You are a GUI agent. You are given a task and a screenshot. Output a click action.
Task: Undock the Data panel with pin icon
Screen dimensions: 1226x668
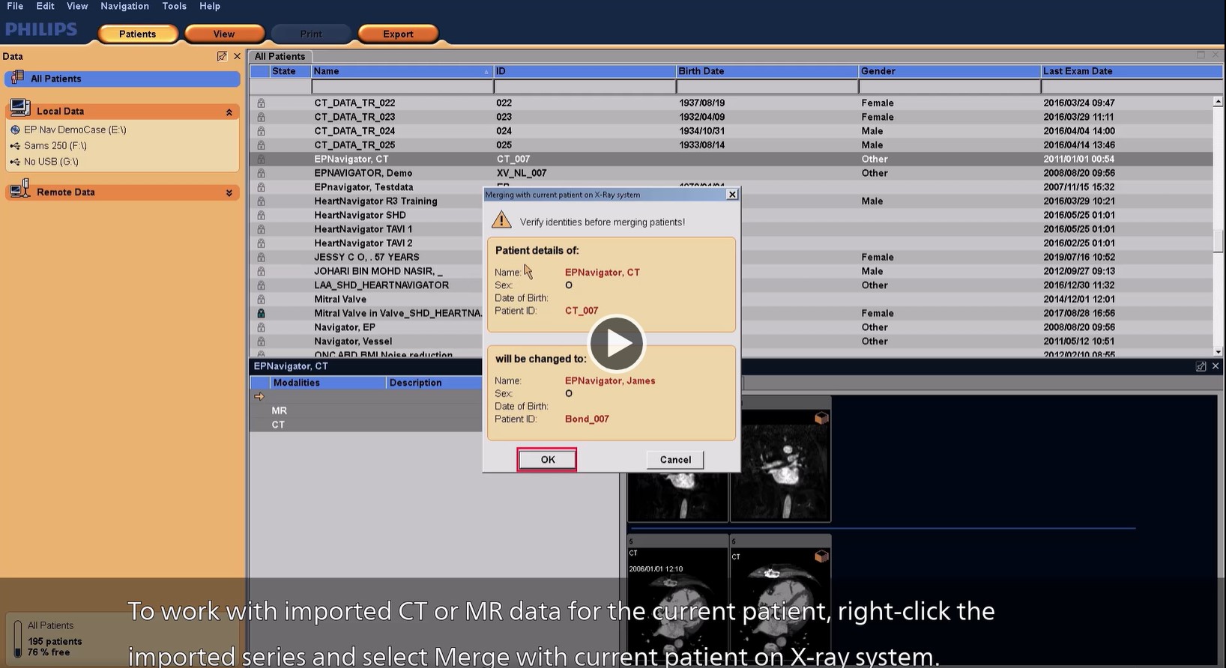[x=222, y=56]
